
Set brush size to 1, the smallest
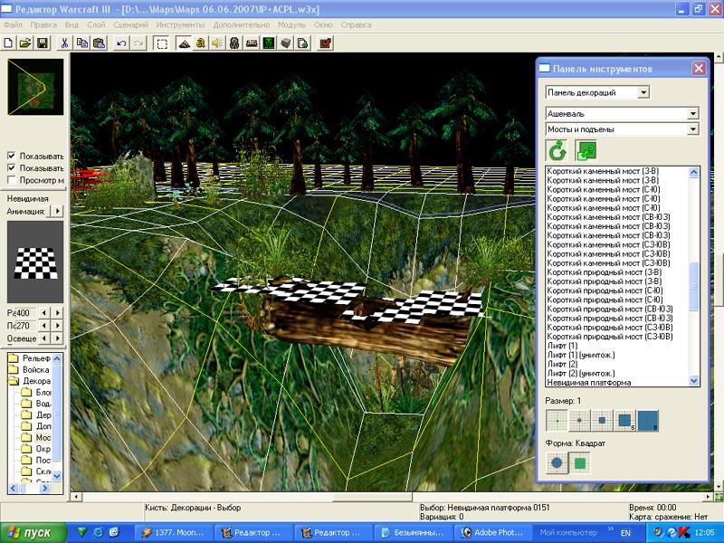(557, 421)
